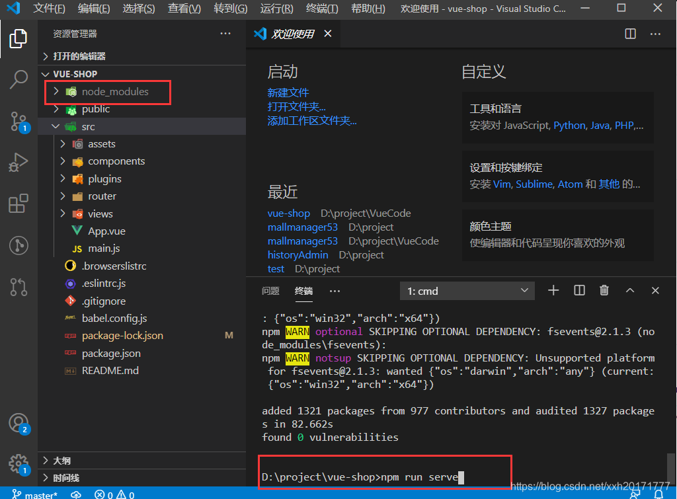The width and height of the screenshot is (677, 499).
Task: Expand the router folder
Action: pyautogui.click(x=141, y=196)
